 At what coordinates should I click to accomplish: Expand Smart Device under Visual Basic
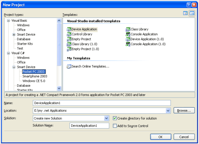pyautogui.click(x=14, y=34)
